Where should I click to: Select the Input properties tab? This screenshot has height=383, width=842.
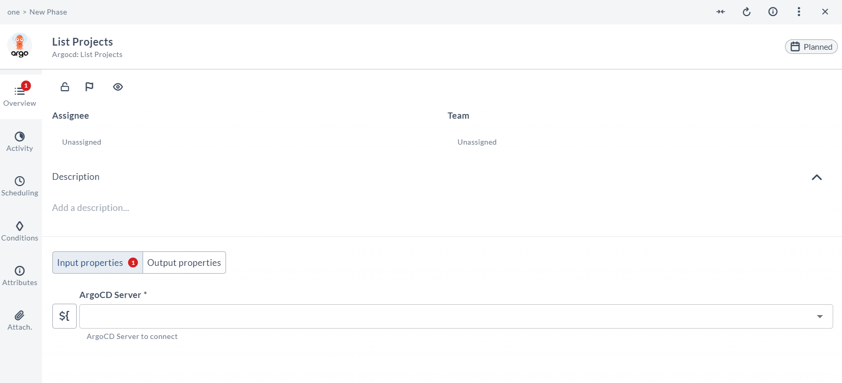pos(90,263)
